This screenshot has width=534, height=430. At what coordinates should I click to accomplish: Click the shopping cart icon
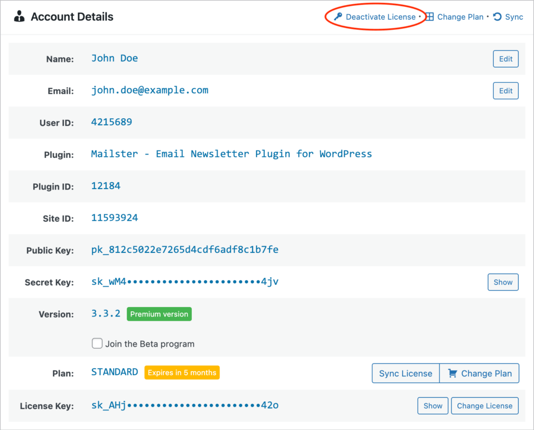click(452, 373)
